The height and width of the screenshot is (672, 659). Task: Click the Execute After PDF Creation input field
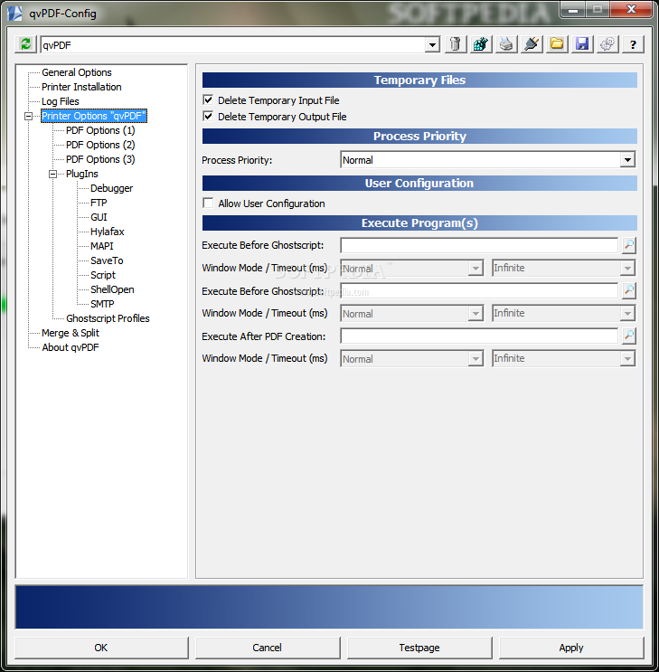pyautogui.click(x=479, y=336)
